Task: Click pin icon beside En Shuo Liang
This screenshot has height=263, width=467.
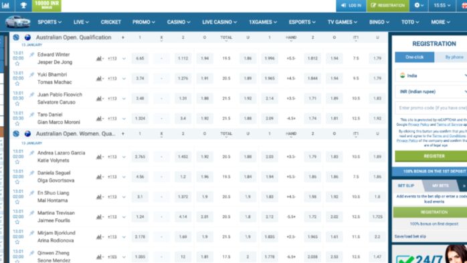Action: [x=31, y=193]
